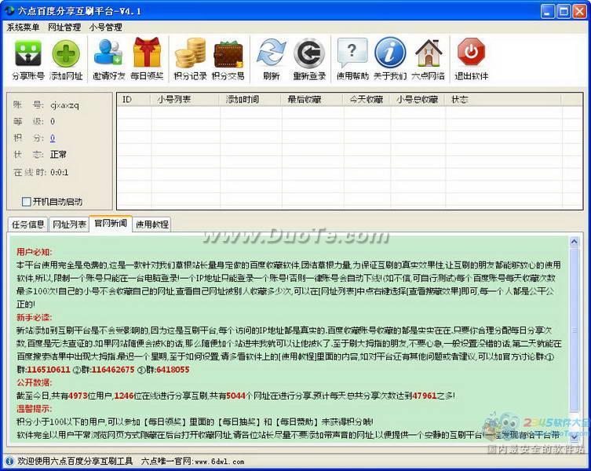591x471 pixels.
Task: Open the 每日领奖 daily gift box
Action: tap(147, 59)
